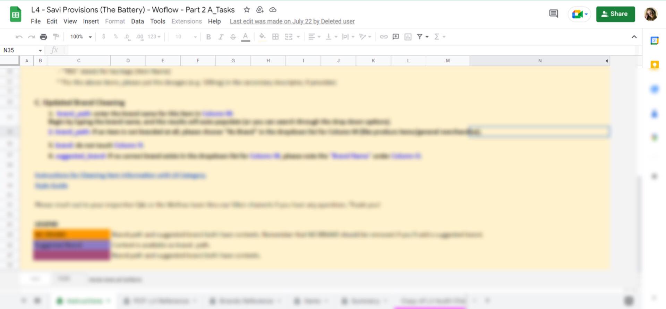The image size is (666, 309).
Task: Open the font size dropdown arrow
Action: (195, 37)
